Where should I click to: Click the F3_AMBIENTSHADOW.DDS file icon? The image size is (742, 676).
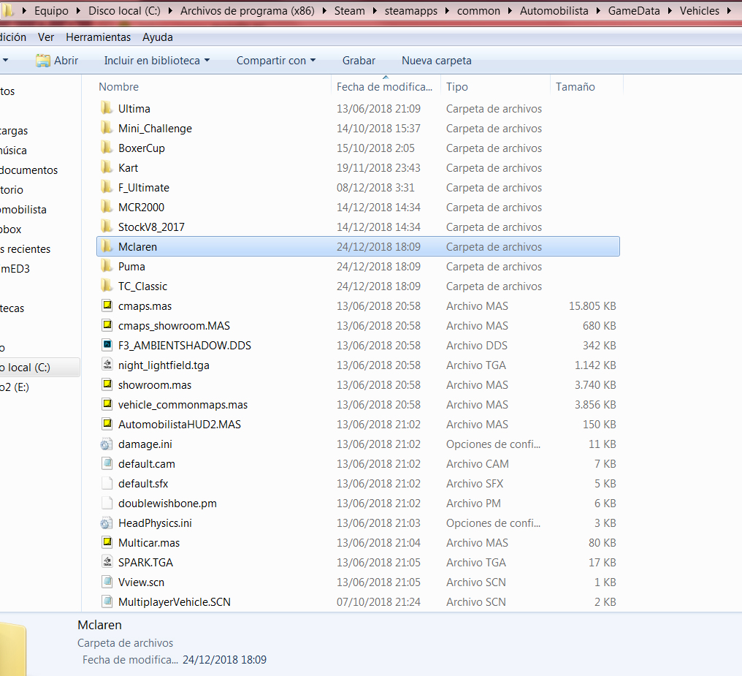coord(106,346)
